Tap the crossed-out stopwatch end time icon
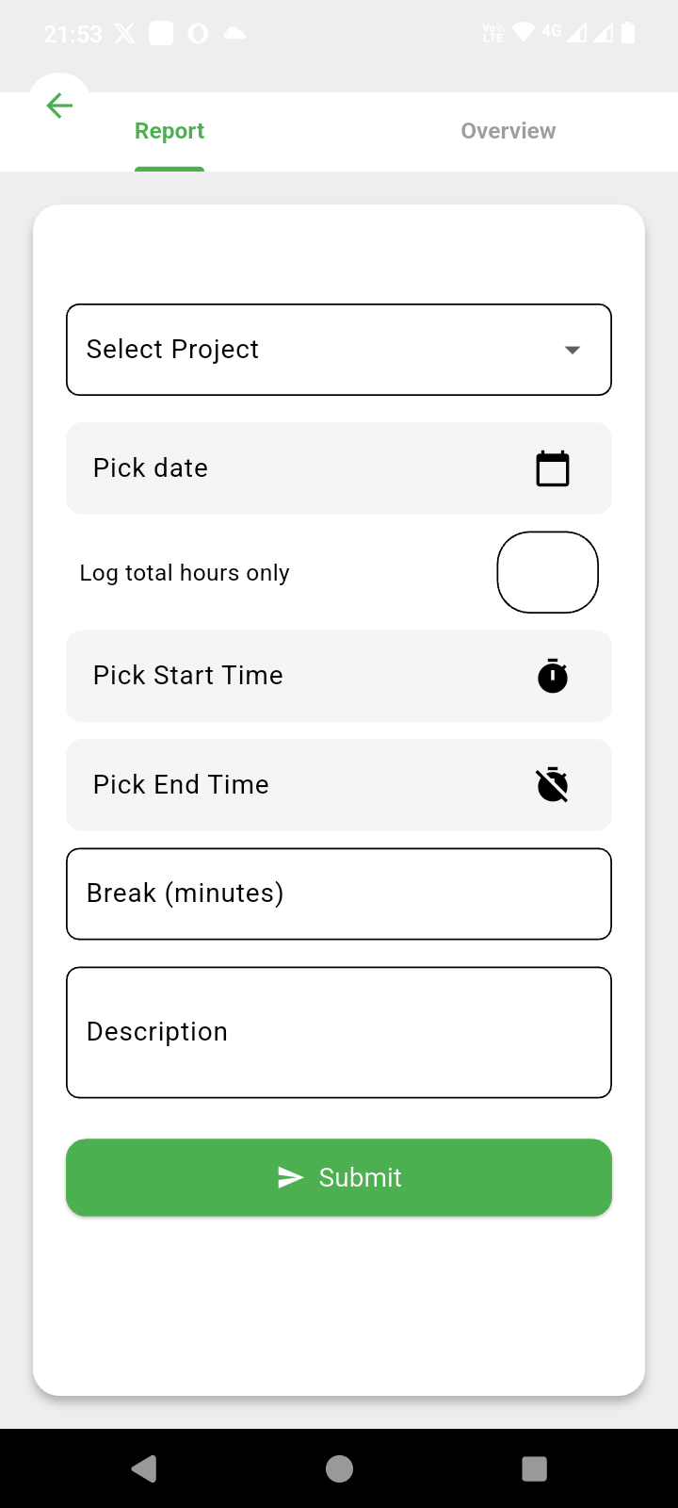The width and height of the screenshot is (678, 1508). click(553, 784)
